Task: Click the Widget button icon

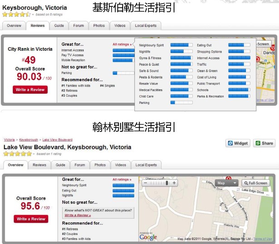Action: pyautogui.click(x=230, y=143)
